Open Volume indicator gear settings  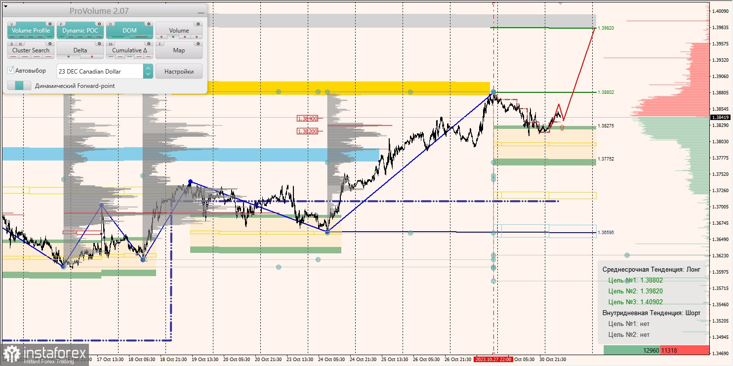[x=198, y=24]
